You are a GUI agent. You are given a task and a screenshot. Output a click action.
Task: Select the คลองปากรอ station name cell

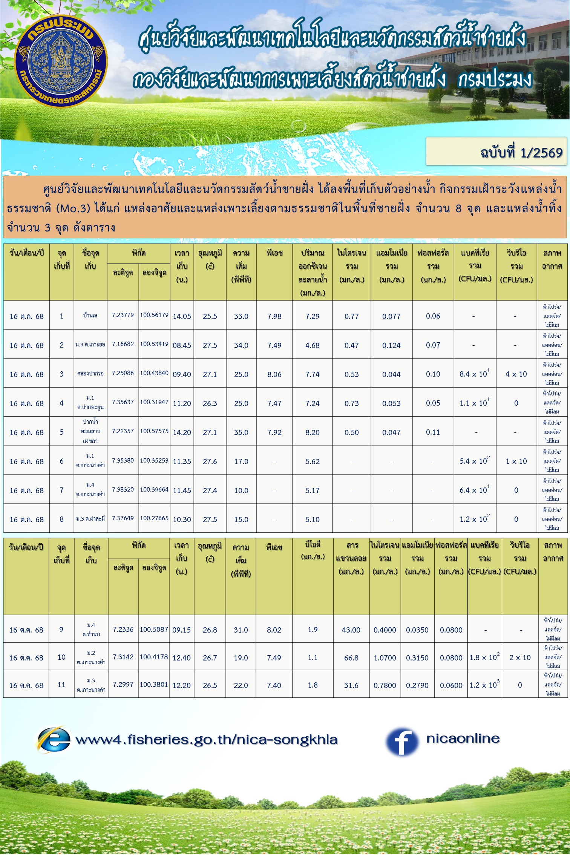90,374
